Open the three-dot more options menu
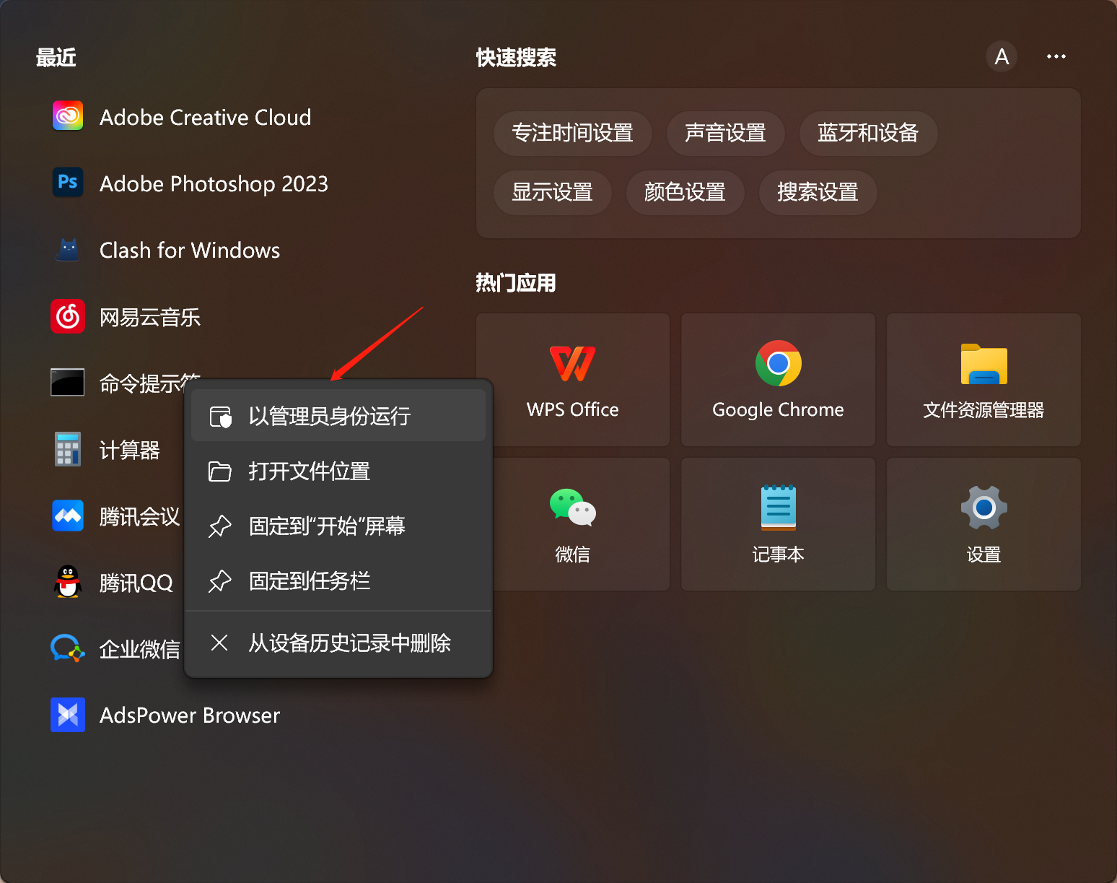This screenshot has height=883, width=1117. point(1056,56)
